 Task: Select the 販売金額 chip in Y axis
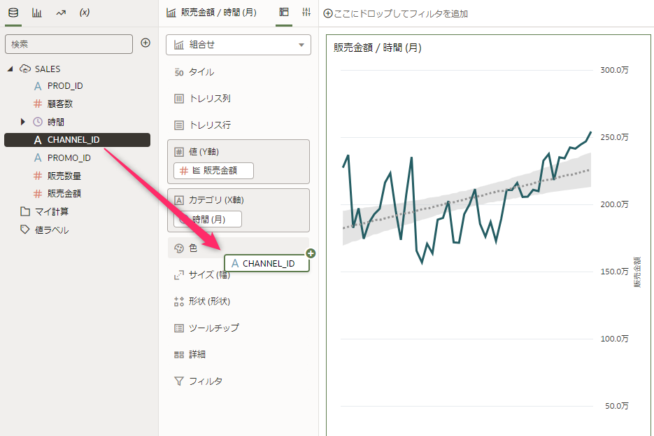click(x=213, y=171)
